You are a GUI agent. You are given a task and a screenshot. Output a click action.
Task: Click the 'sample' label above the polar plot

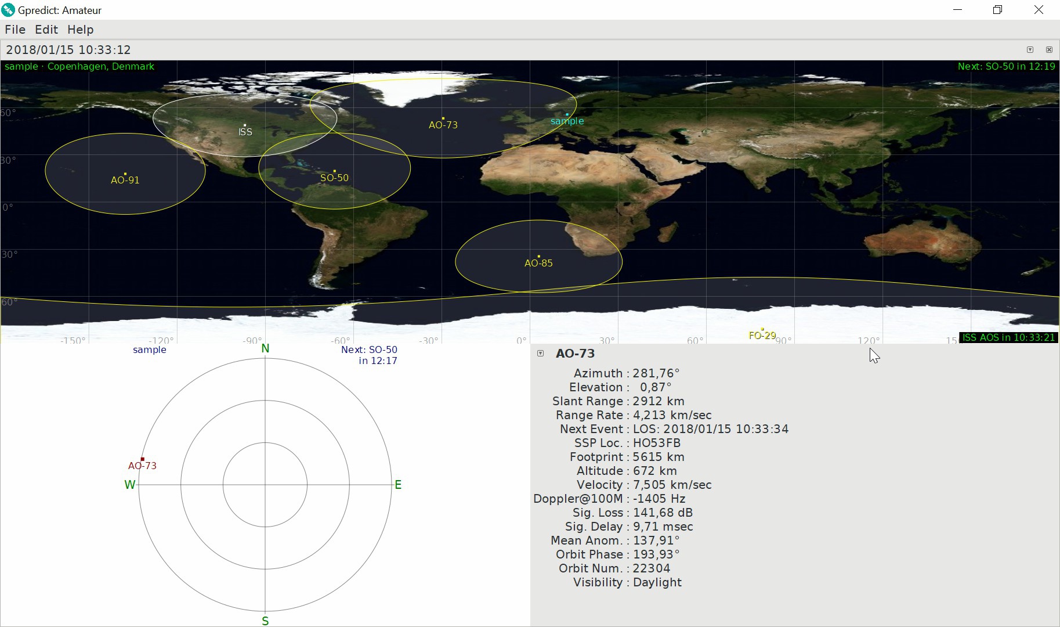click(x=150, y=349)
